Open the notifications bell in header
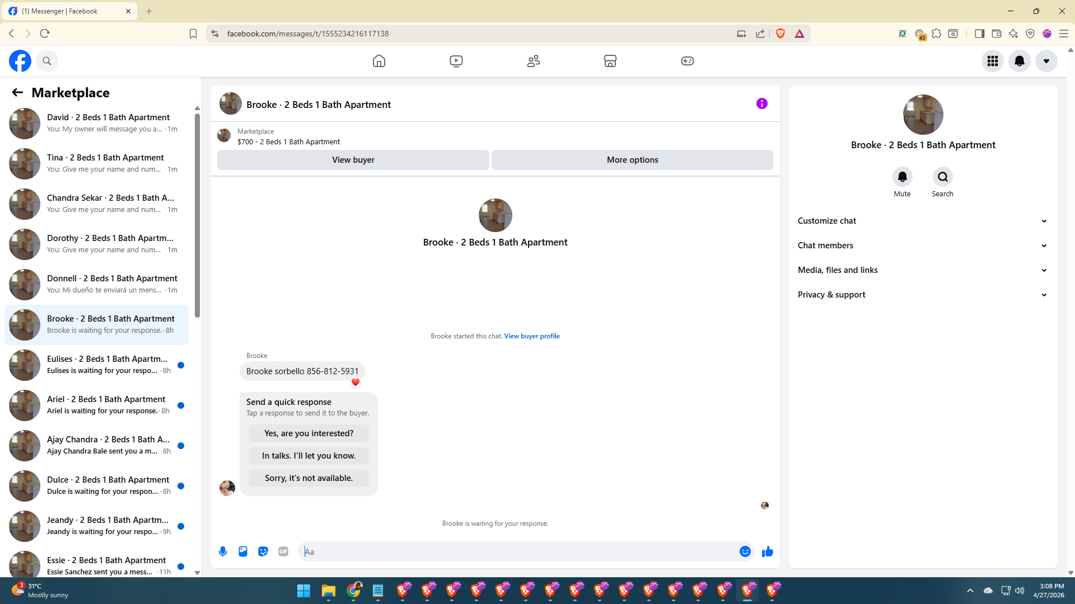 click(x=1020, y=61)
